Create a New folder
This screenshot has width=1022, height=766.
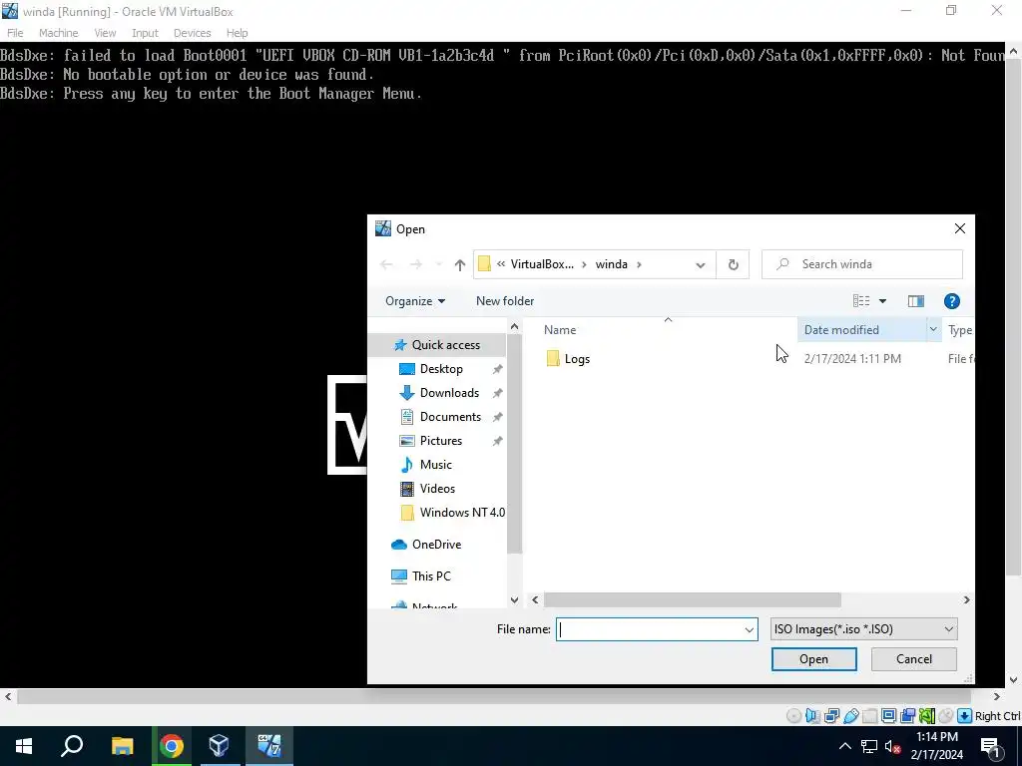[505, 301]
